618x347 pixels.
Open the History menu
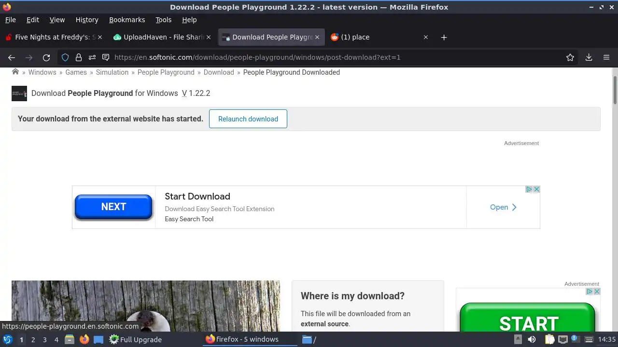[87, 20]
